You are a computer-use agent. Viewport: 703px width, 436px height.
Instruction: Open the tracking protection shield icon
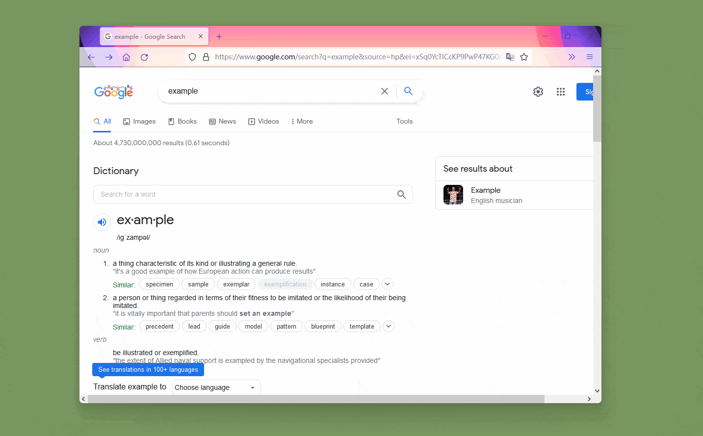click(192, 57)
